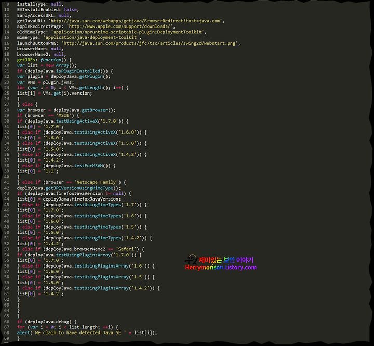374x346 pixels.
Task: Click browserName2 null on line 18
Action: click(58, 54)
